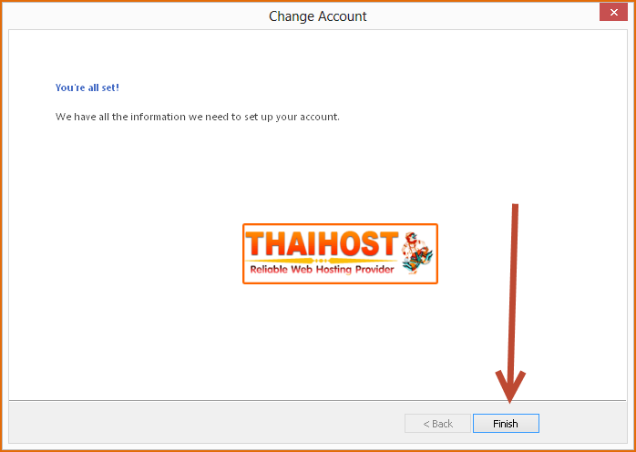636x452 pixels.
Task: Click the long shaft of the red arrow
Action: click(513, 288)
